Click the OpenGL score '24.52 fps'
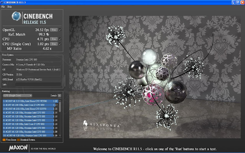 (x=42, y=30)
